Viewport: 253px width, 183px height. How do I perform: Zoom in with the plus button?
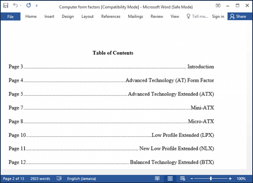[230, 179]
